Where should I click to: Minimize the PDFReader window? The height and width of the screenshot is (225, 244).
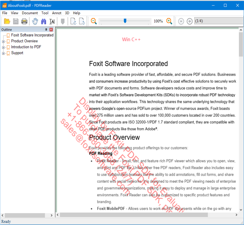pyautogui.click(x=213, y=6)
